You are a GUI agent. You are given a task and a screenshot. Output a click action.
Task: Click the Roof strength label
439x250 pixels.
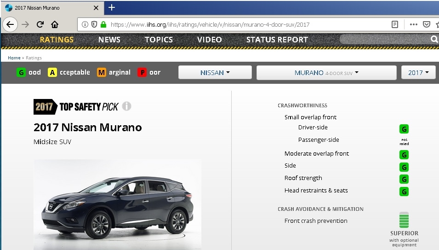pos(303,178)
